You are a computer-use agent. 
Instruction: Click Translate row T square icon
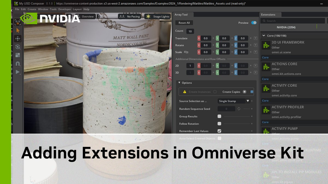255,38
